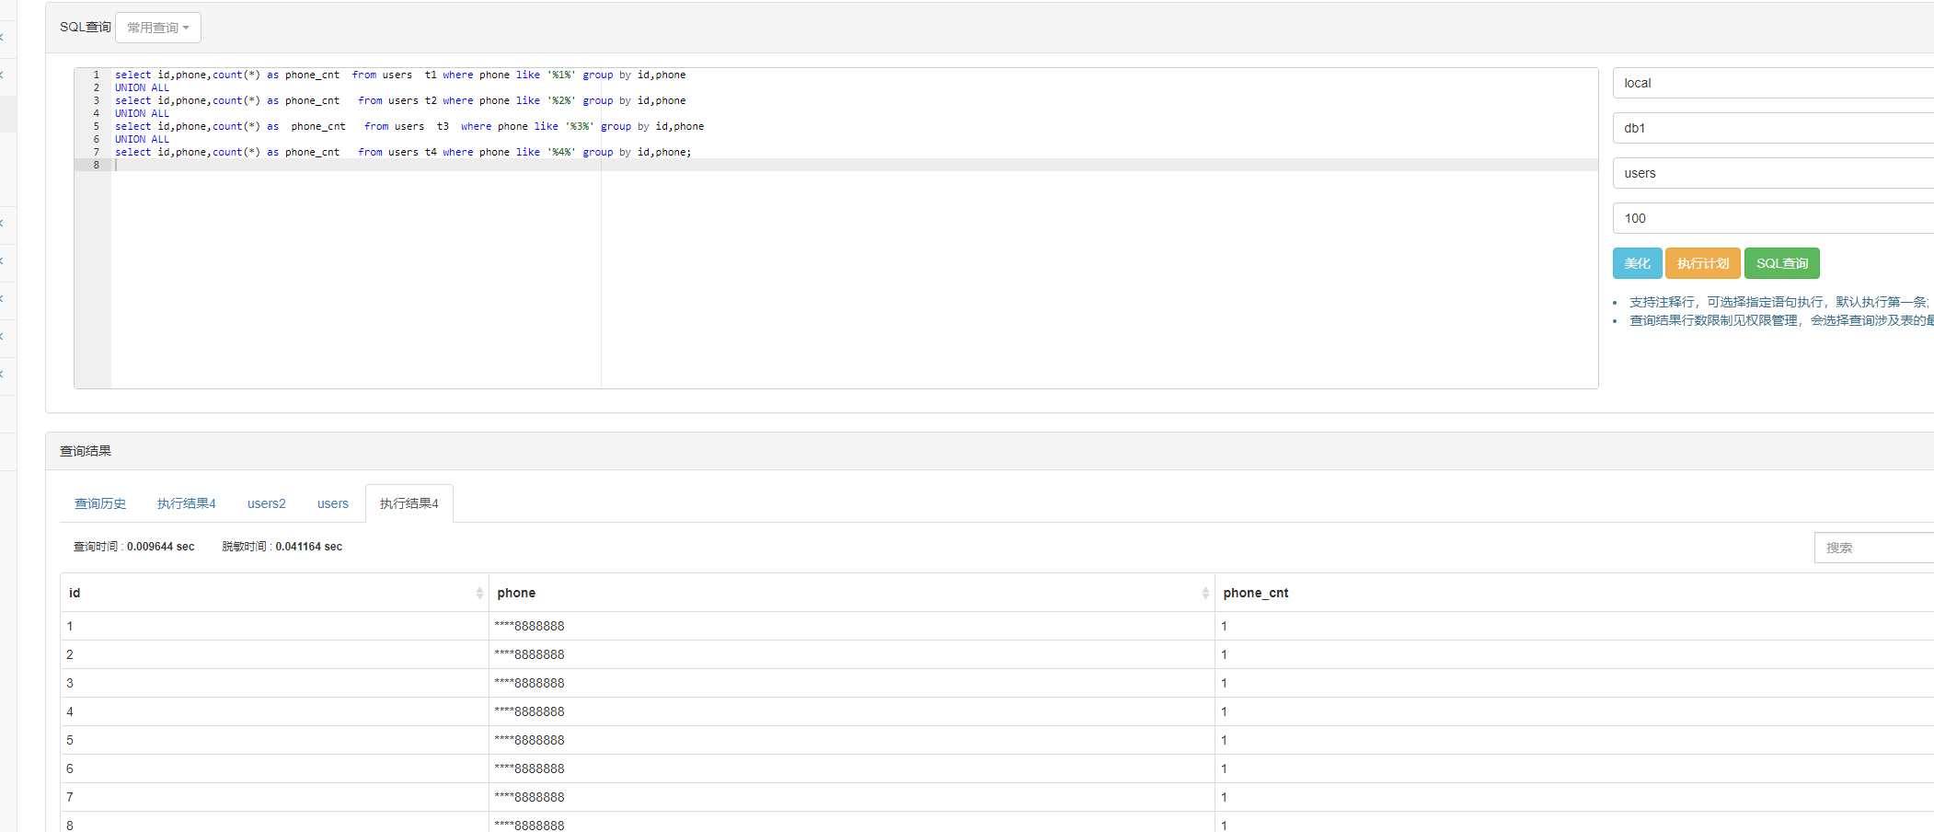Click line number 5 in editor gutter
1934x832 pixels.
tap(96, 126)
